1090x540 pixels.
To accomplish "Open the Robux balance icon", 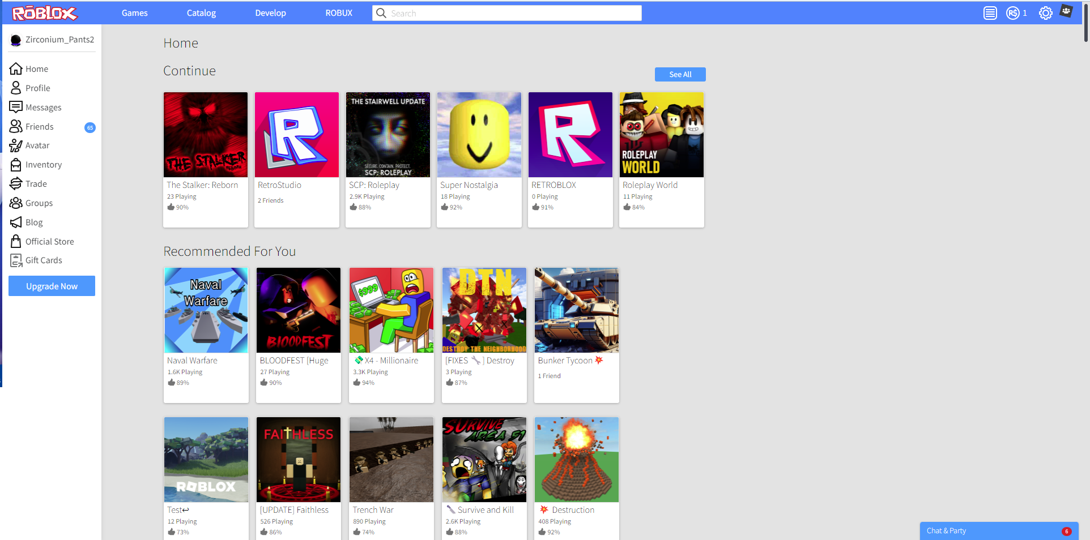I will click(x=1013, y=13).
